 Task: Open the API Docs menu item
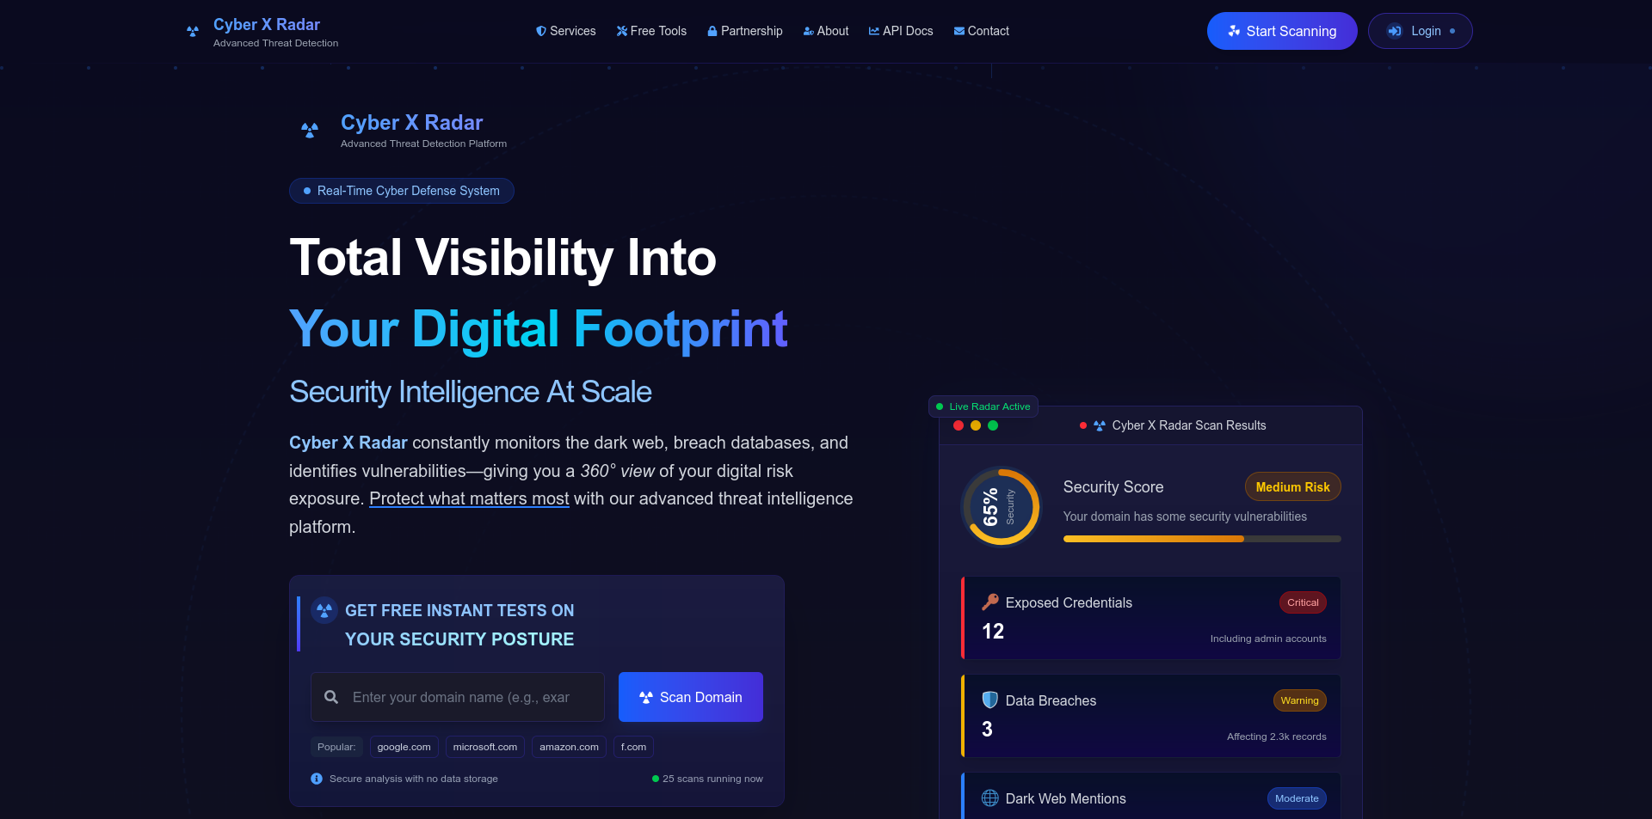click(901, 31)
